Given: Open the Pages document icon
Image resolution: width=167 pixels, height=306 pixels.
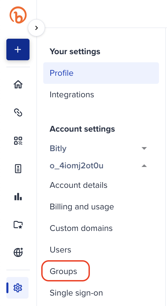Looking at the screenshot, I should [18, 169].
